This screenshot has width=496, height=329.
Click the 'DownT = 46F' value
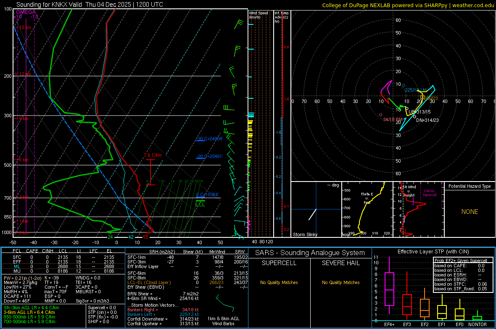pyautogui.click(x=17, y=301)
